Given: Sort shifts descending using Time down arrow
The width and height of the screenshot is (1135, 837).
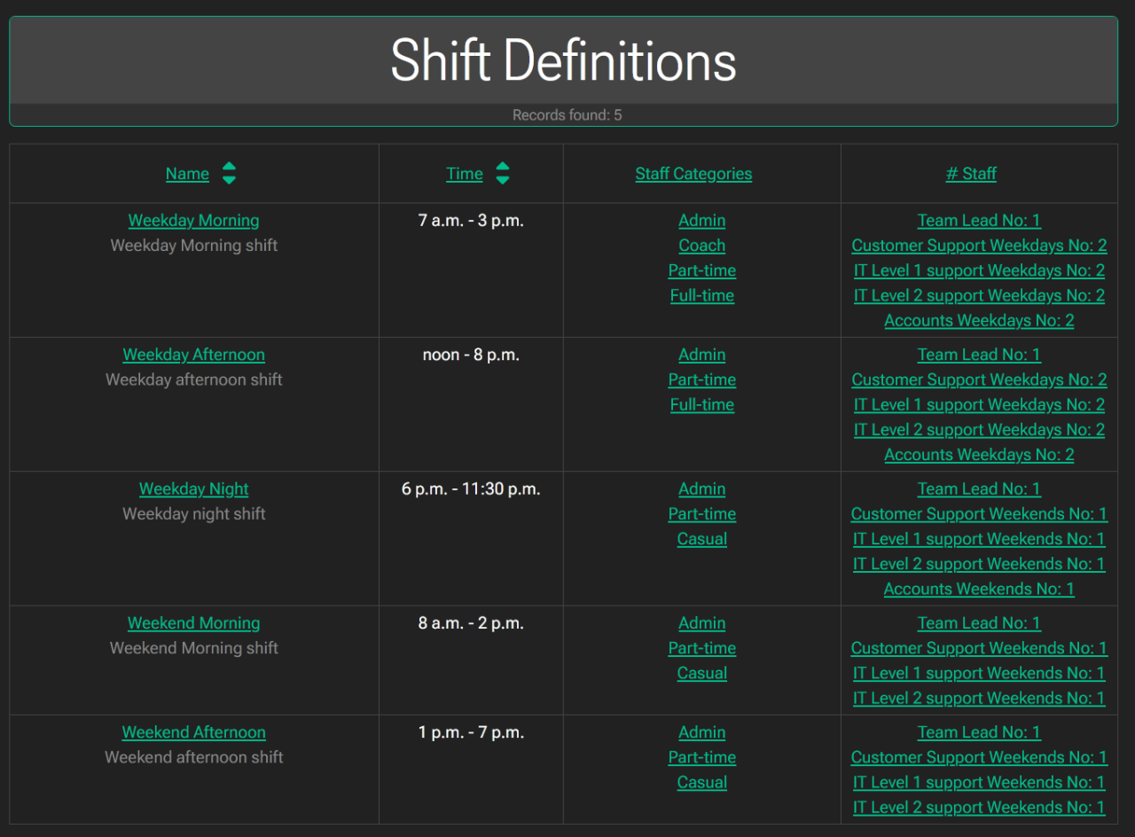Looking at the screenshot, I should coord(503,179).
